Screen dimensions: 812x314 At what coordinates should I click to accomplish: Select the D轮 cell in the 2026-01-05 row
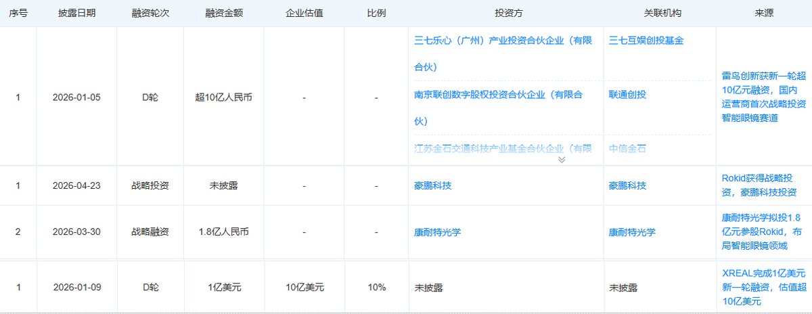coord(150,97)
